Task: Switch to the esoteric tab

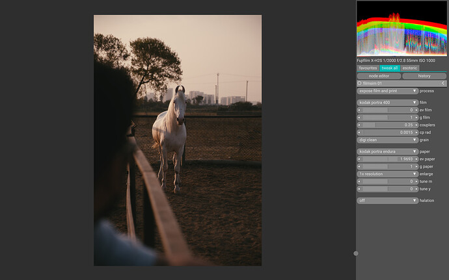Action: (410, 68)
